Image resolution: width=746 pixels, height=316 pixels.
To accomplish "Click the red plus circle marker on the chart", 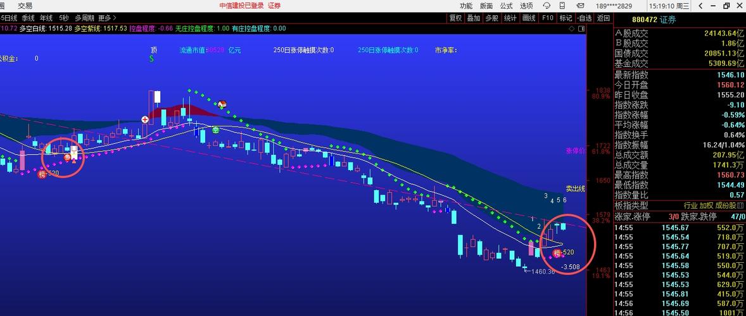I will pyautogui.click(x=145, y=119).
